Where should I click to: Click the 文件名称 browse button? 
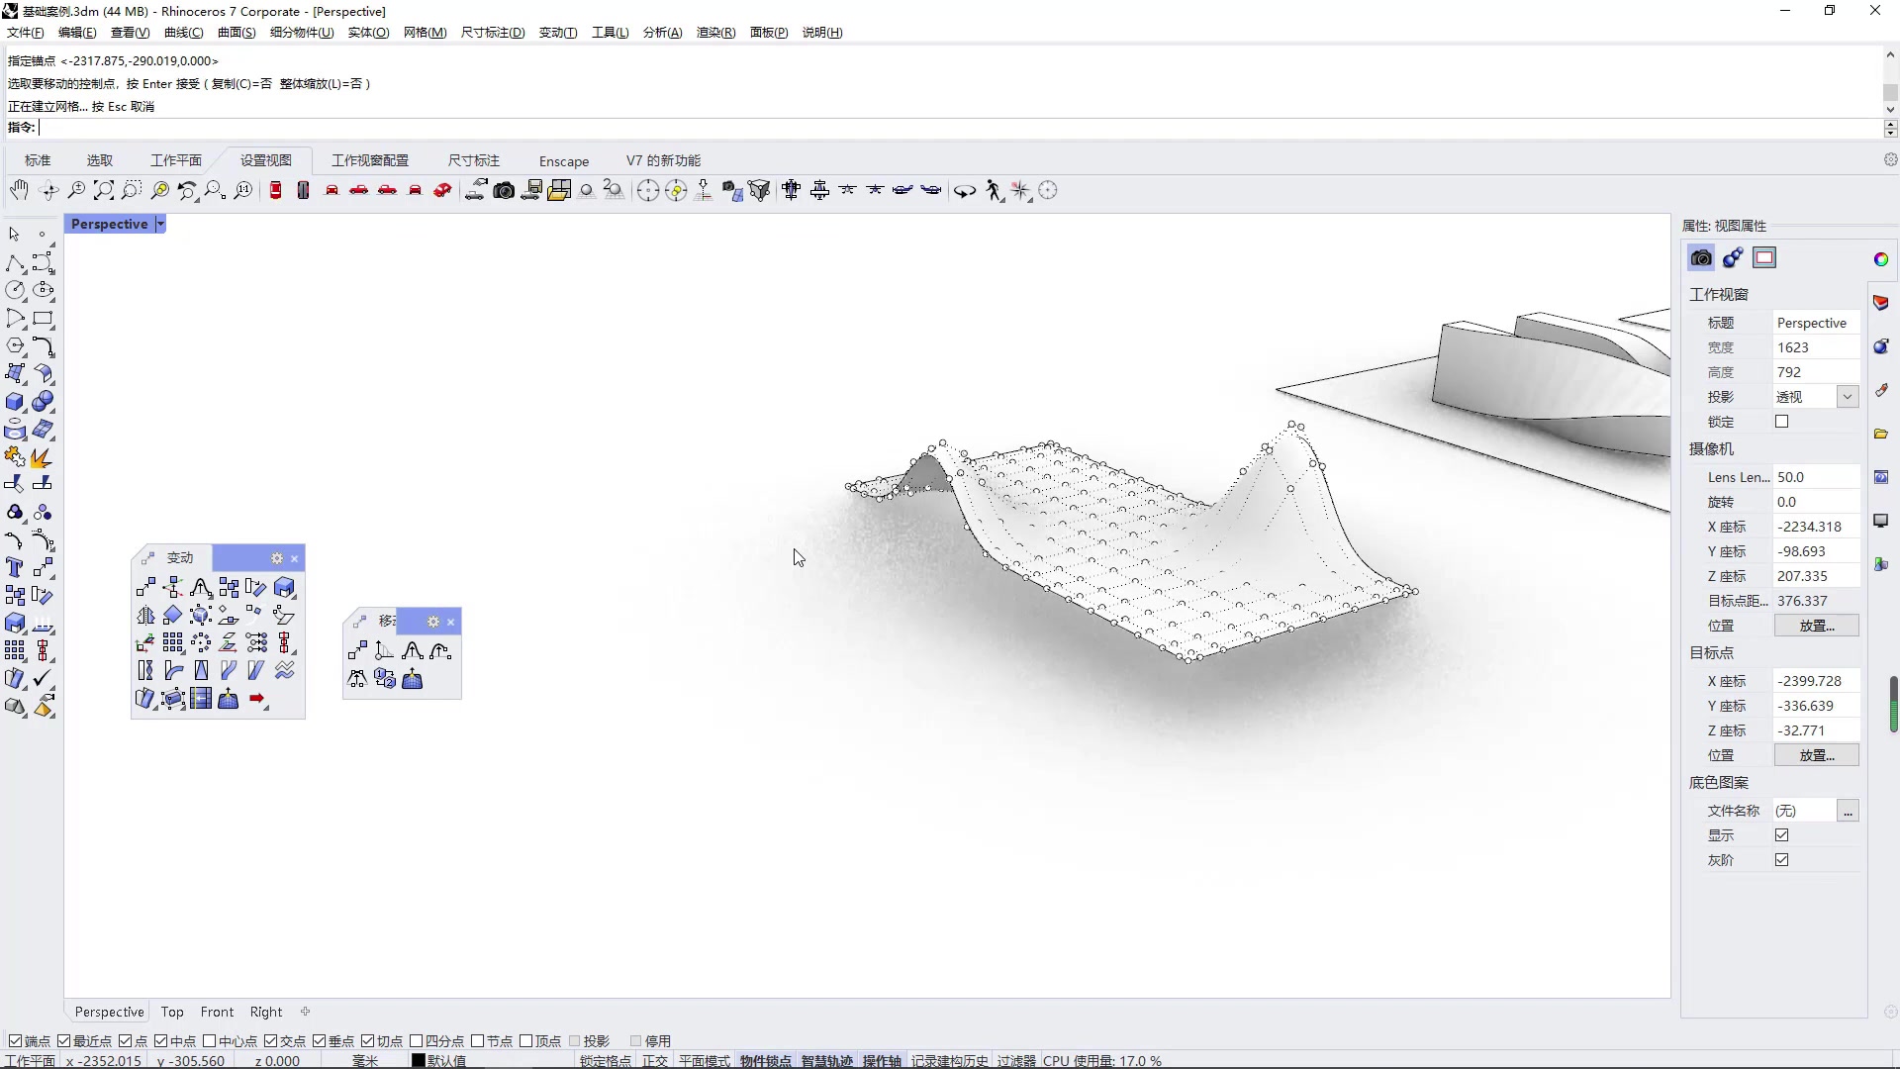tap(1848, 812)
